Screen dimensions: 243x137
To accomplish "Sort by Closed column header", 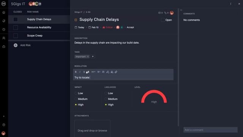I will [17, 12].
